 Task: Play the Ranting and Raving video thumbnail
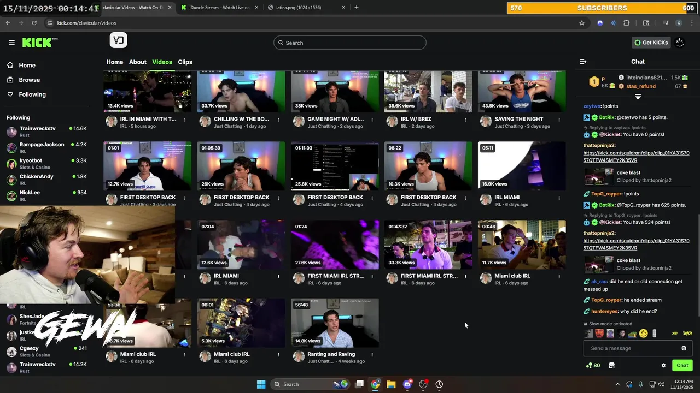tap(335, 323)
